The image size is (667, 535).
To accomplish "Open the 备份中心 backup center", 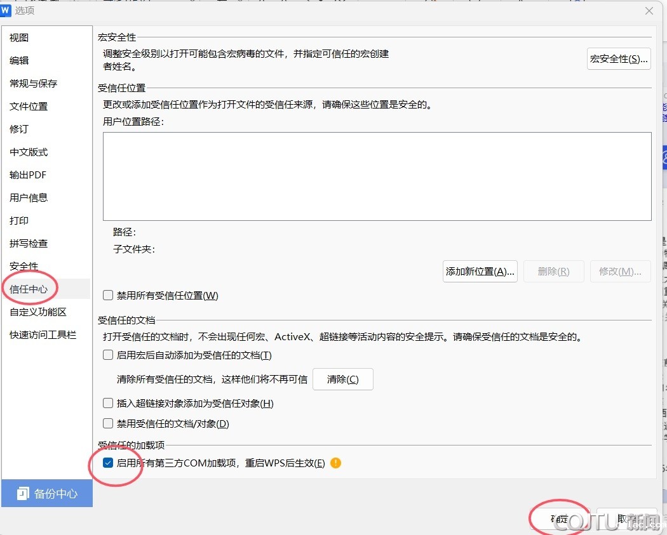I will [47, 493].
